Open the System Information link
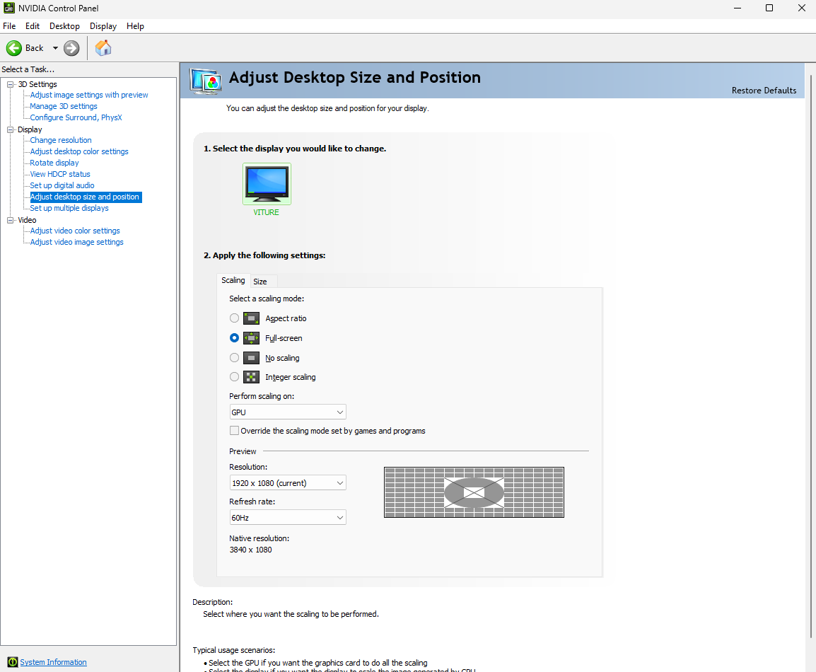The height and width of the screenshot is (672, 816). coord(53,663)
